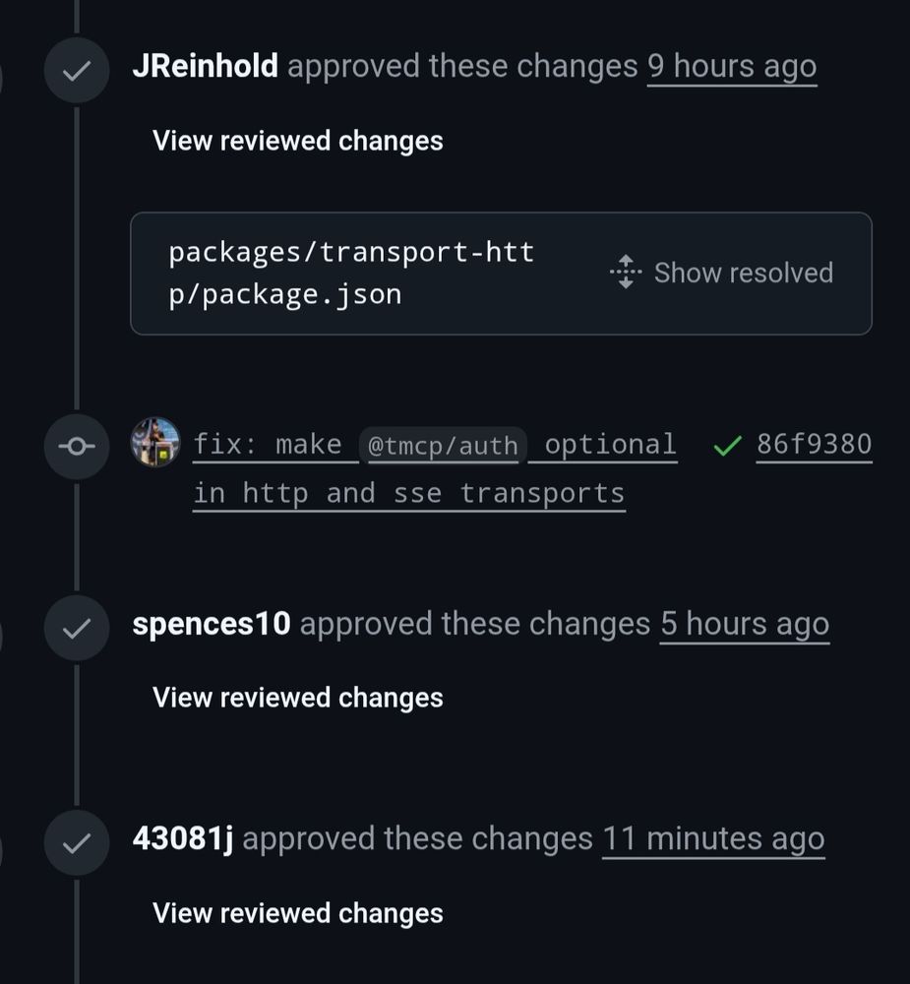Open View reviewed changes under JReinhold
Screen dimensions: 910x984
pyautogui.click(x=297, y=141)
